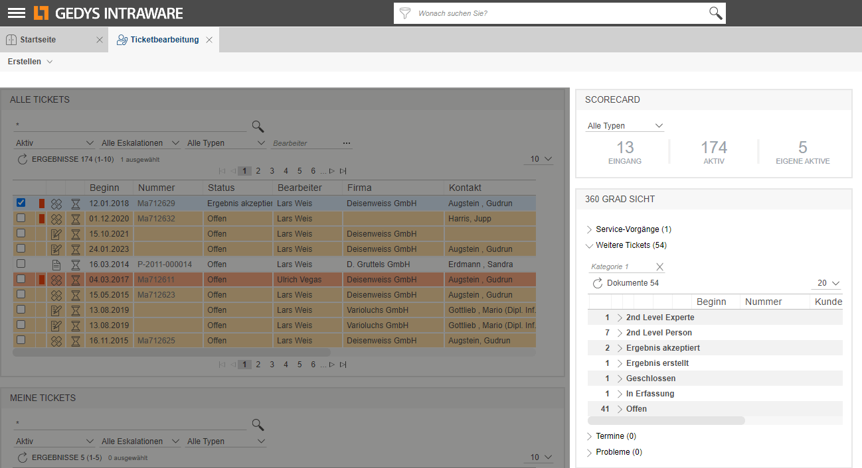Go to last page of ticket results
This screenshot has height=468, width=862.
click(343, 171)
